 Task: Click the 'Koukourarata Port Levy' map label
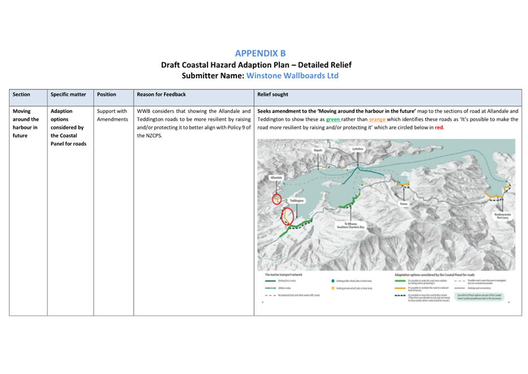point(503,216)
